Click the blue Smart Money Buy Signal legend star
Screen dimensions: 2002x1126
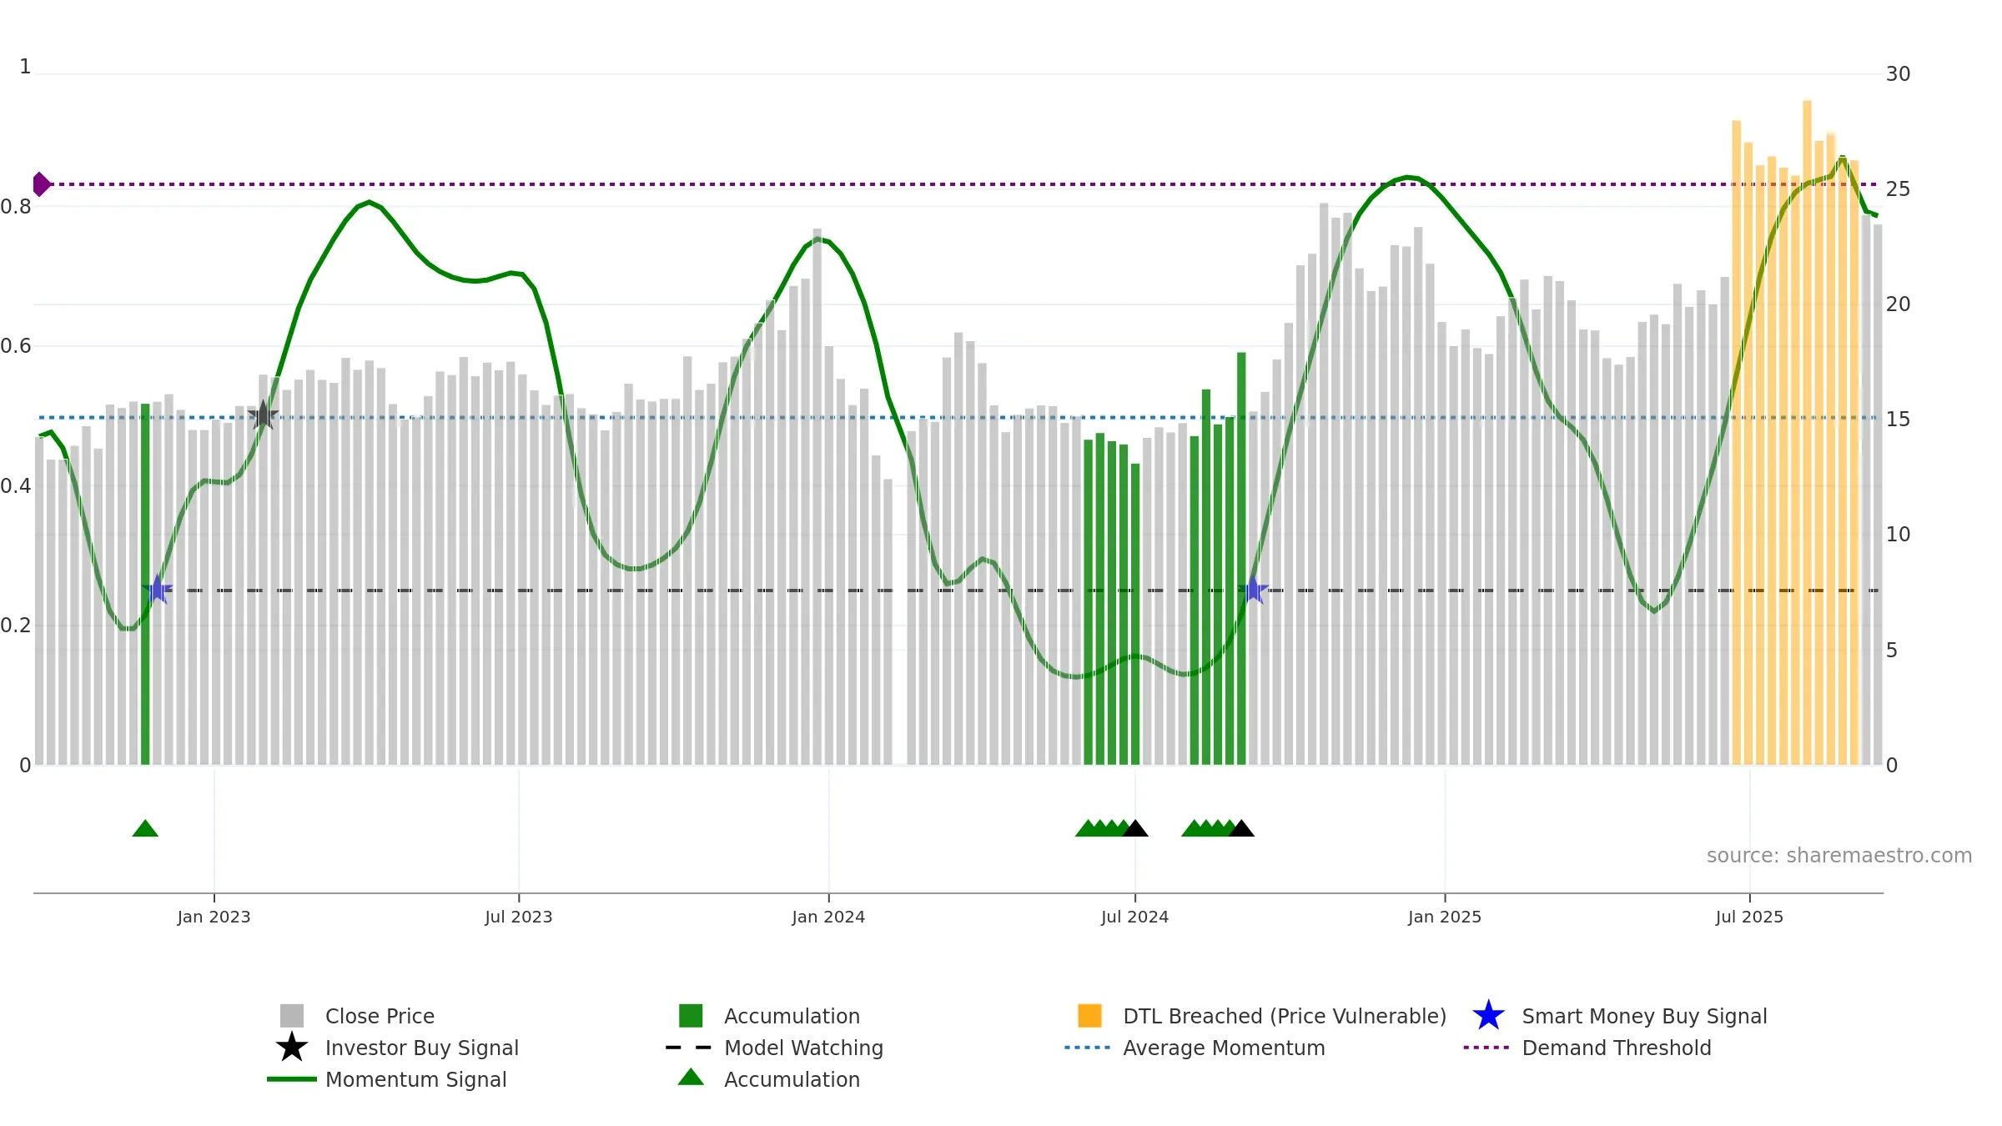click(x=1488, y=1016)
